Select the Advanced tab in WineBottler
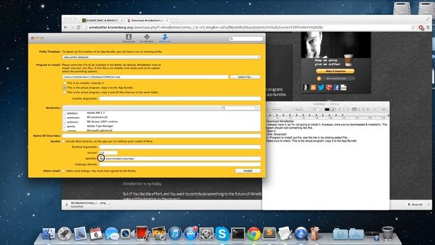The height and width of the screenshot is (245, 435). (x=164, y=38)
